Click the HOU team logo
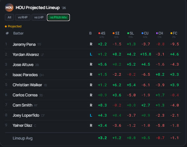 [9, 7]
